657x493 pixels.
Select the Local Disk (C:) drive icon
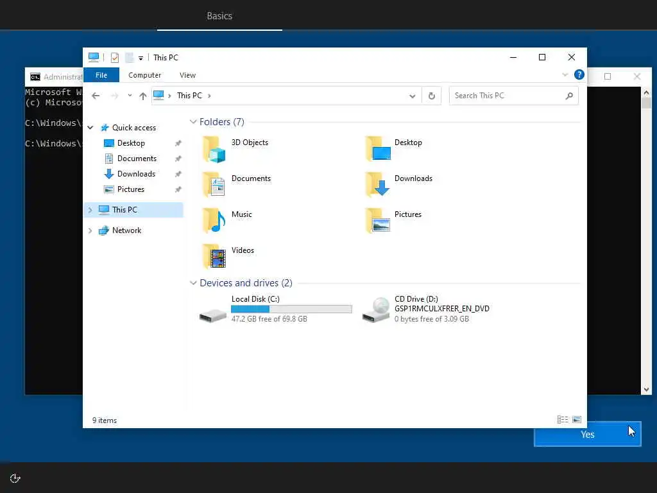[213, 315]
